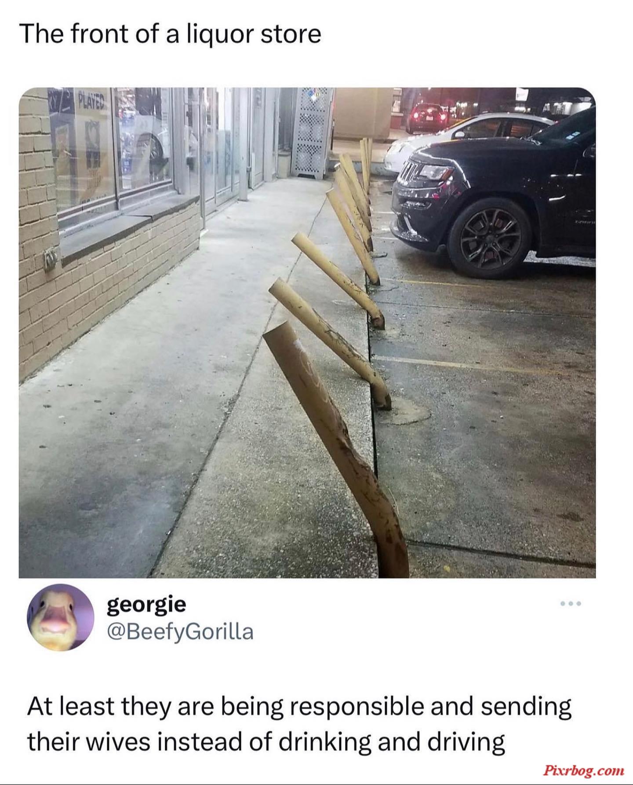Click the Jeep's headlight in the photo
Image resolution: width=633 pixels, height=785 pixels.
click(436, 172)
